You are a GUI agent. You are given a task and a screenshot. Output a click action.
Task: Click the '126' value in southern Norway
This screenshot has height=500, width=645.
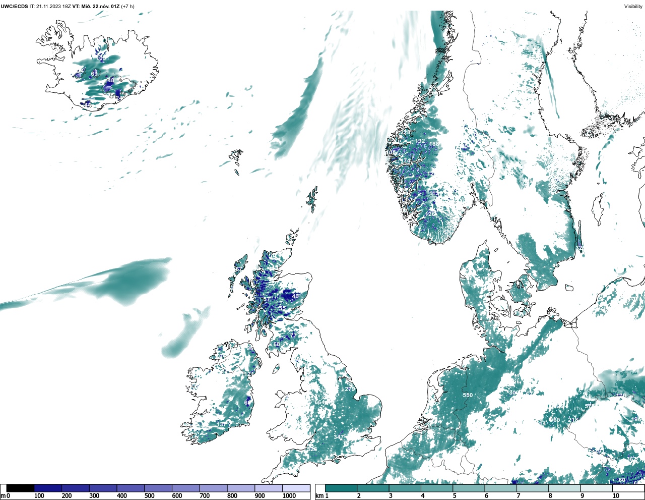(x=429, y=214)
